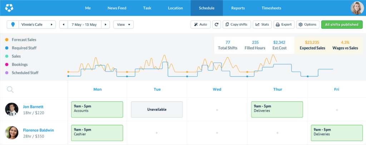
Task: Click the 4.3% Wages vs Sales stat
Action: coord(345,45)
